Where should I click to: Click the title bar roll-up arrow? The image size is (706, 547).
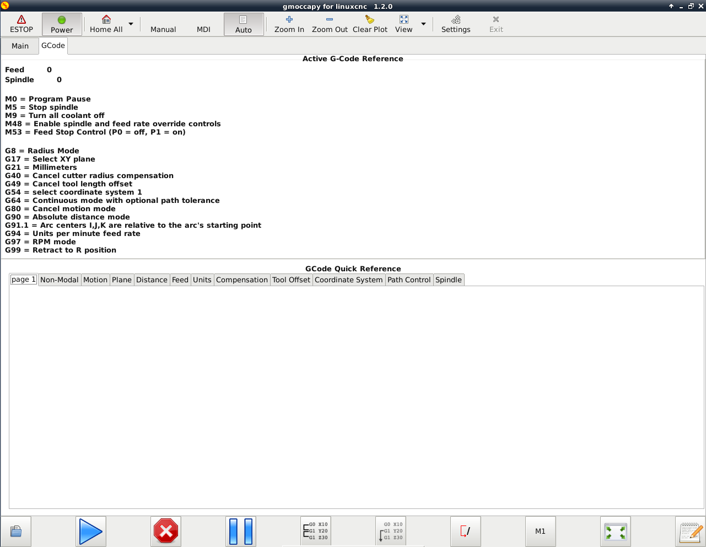pyautogui.click(x=671, y=6)
